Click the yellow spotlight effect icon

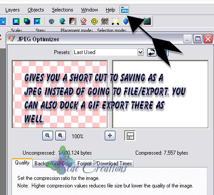(115, 21)
